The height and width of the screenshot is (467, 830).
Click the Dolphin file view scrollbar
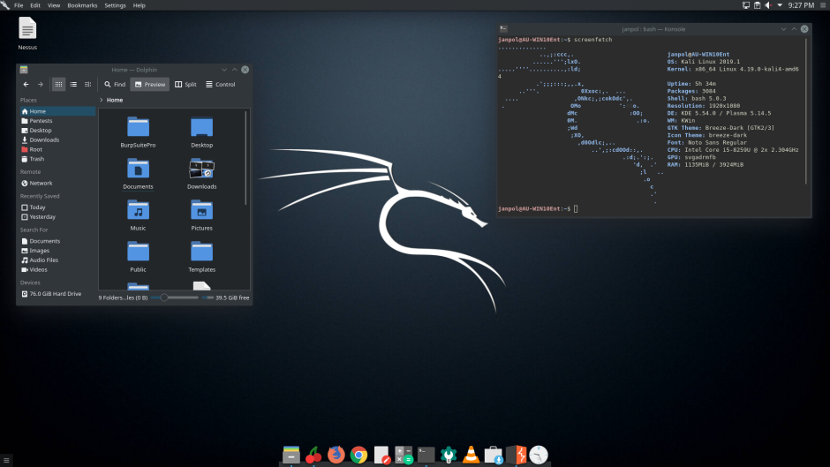coord(246,158)
